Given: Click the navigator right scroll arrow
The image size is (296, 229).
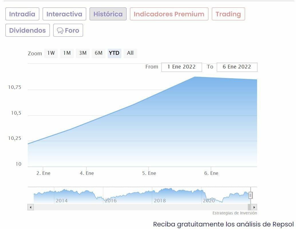Looking at the screenshot, I should [254, 207].
